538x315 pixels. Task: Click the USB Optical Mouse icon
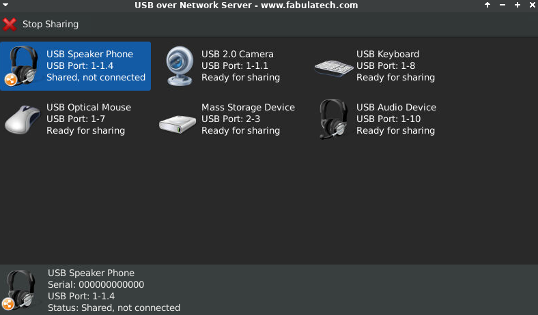23,119
